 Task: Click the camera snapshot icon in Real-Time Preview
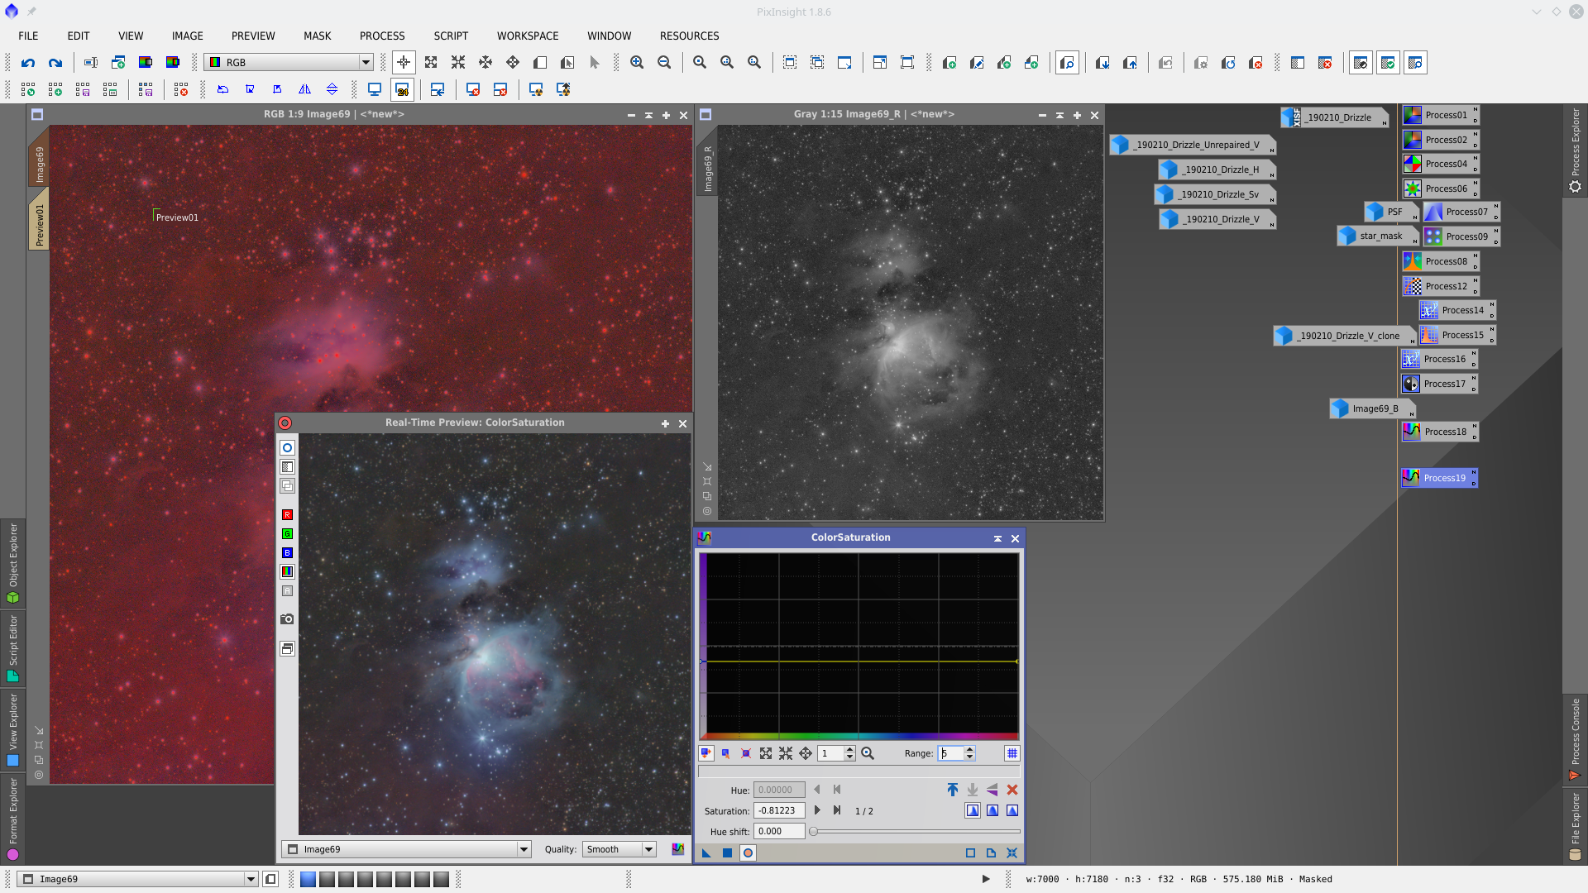pos(287,618)
